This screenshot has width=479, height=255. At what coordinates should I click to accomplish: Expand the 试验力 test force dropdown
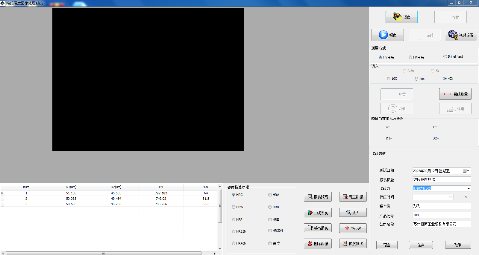[469, 188]
